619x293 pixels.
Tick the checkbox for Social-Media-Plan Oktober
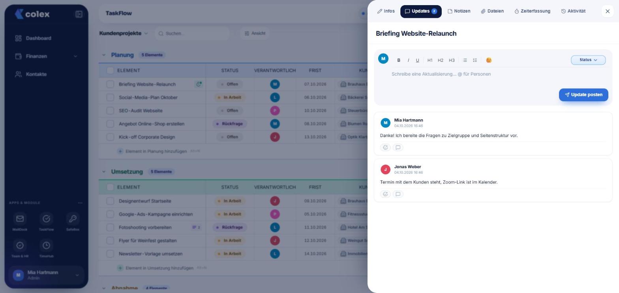coord(110,97)
